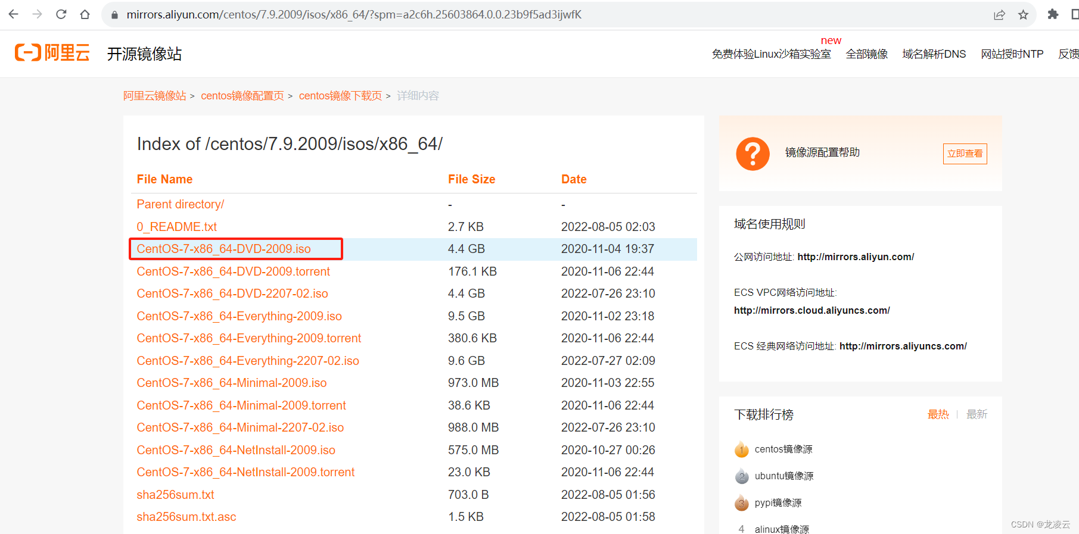Screen dimensions: 1079x534
Task: Download CentOS-7-x86_64-DVD-2009.torrent
Action: (x=234, y=271)
